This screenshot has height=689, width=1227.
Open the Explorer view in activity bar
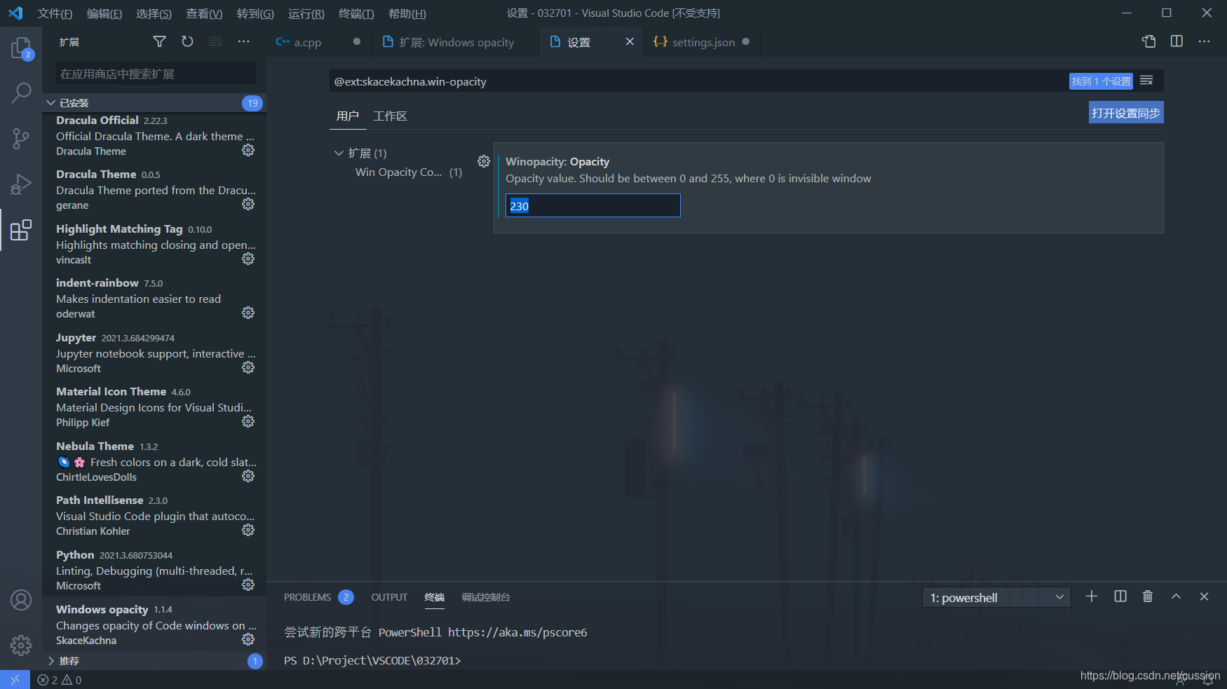pyautogui.click(x=21, y=48)
